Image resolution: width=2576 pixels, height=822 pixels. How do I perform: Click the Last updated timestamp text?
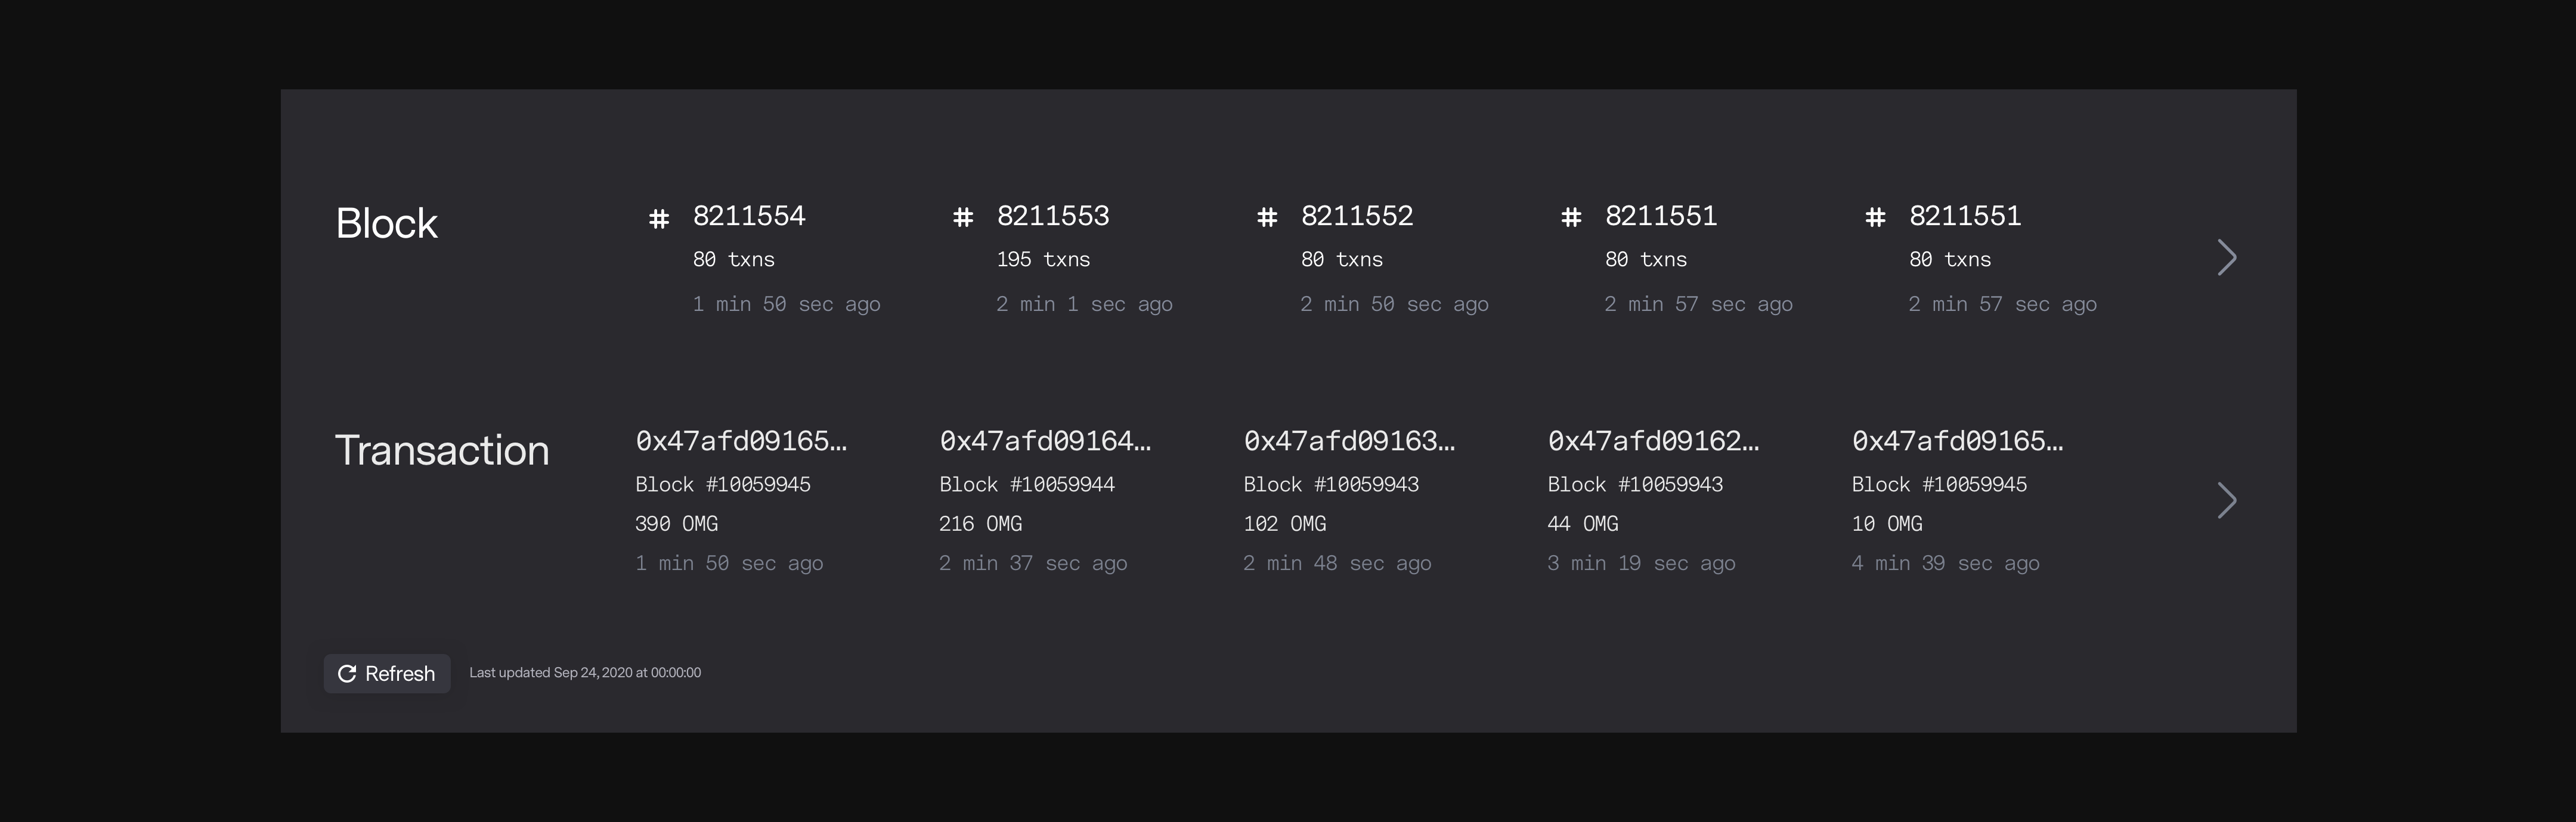click(x=585, y=673)
